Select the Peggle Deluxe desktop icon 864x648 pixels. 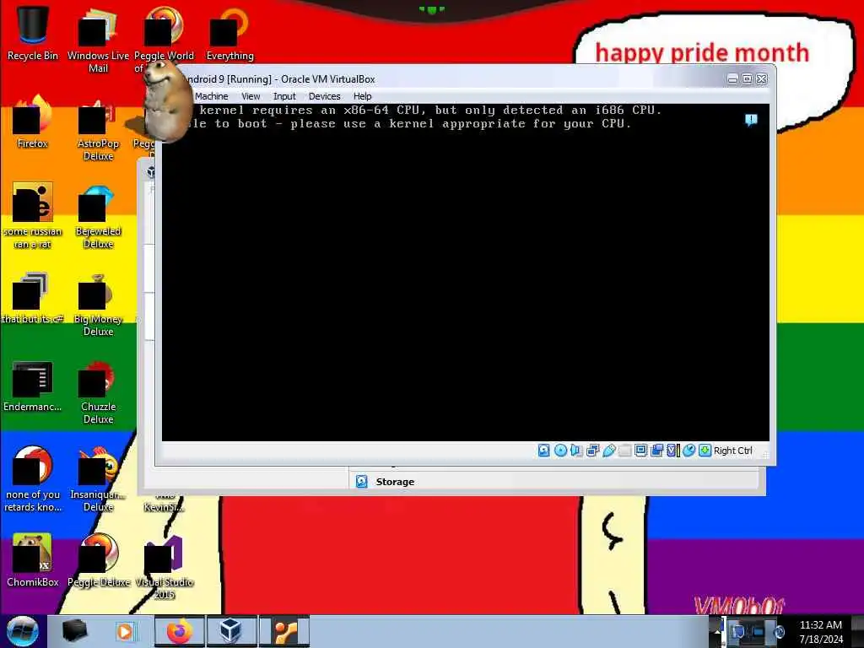tap(98, 560)
